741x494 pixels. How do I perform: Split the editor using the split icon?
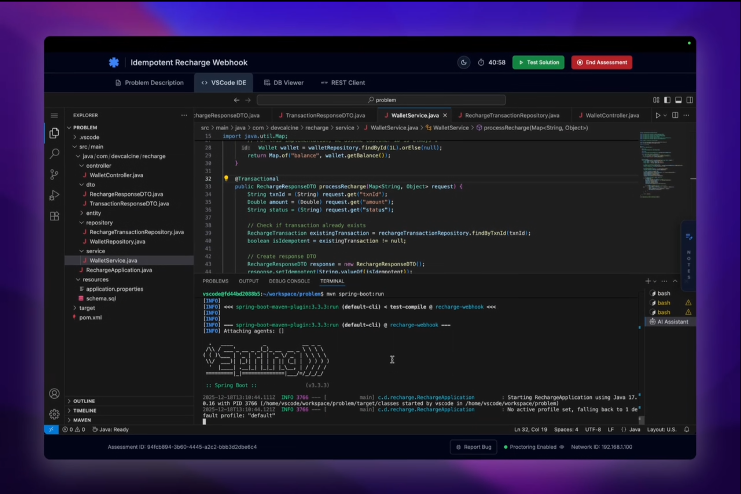(675, 115)
